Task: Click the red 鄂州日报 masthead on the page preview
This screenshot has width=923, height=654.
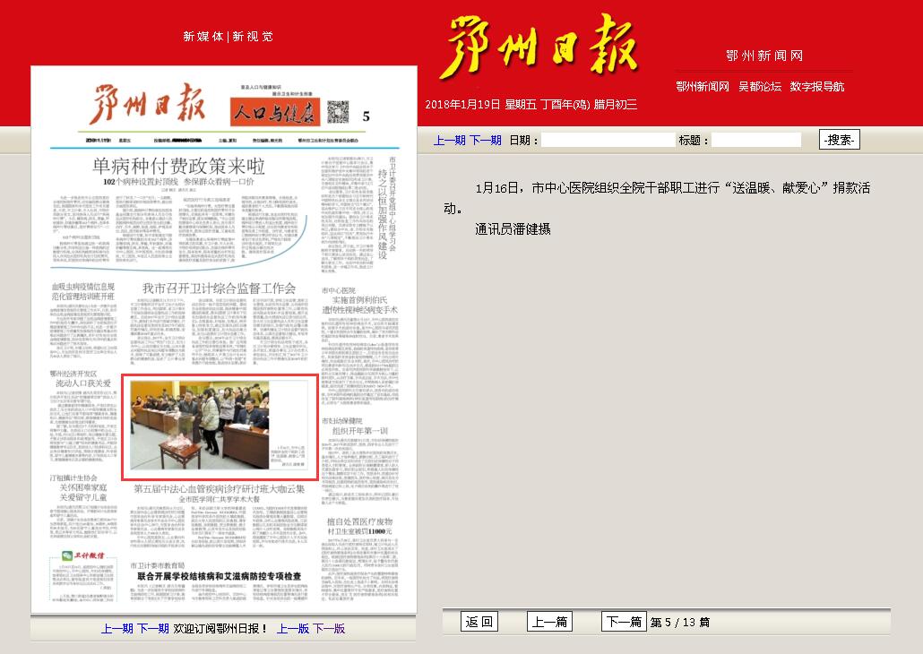Action: pos(147,104)
